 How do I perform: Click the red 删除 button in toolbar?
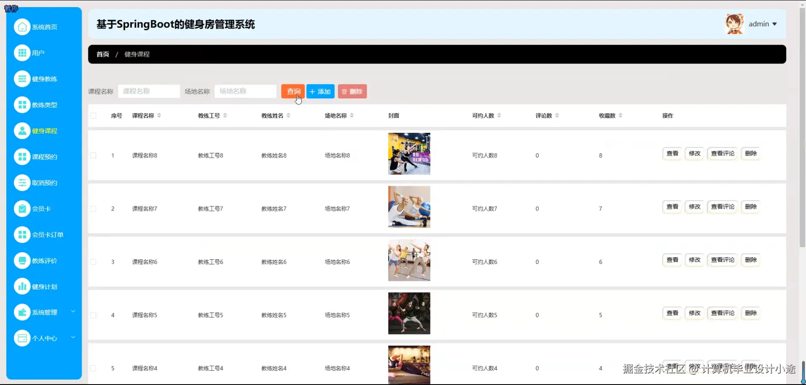[352, 91]
